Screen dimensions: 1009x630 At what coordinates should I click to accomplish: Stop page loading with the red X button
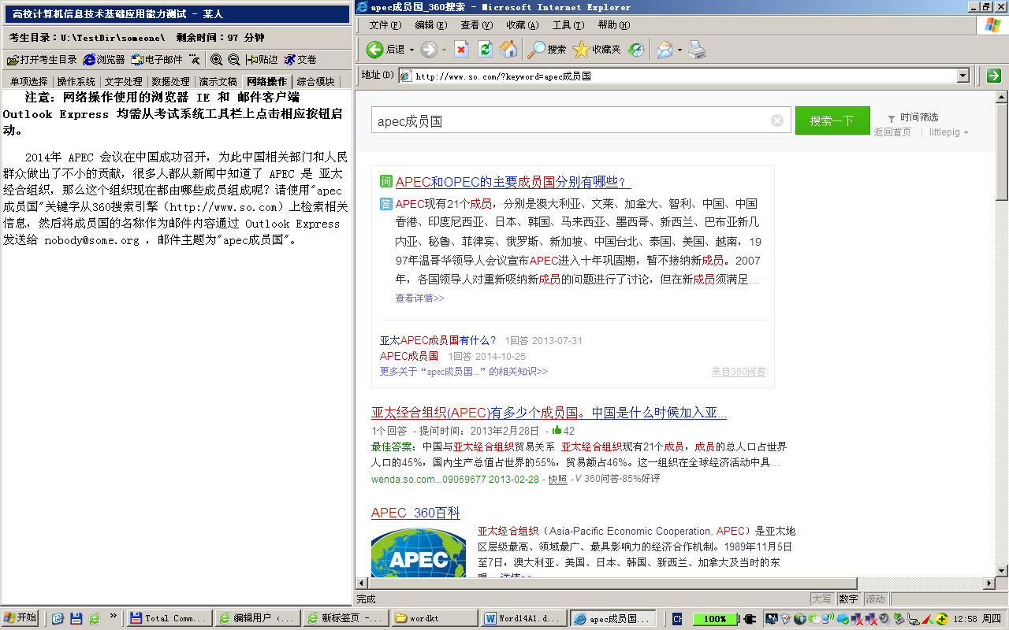tap(462, 50)
